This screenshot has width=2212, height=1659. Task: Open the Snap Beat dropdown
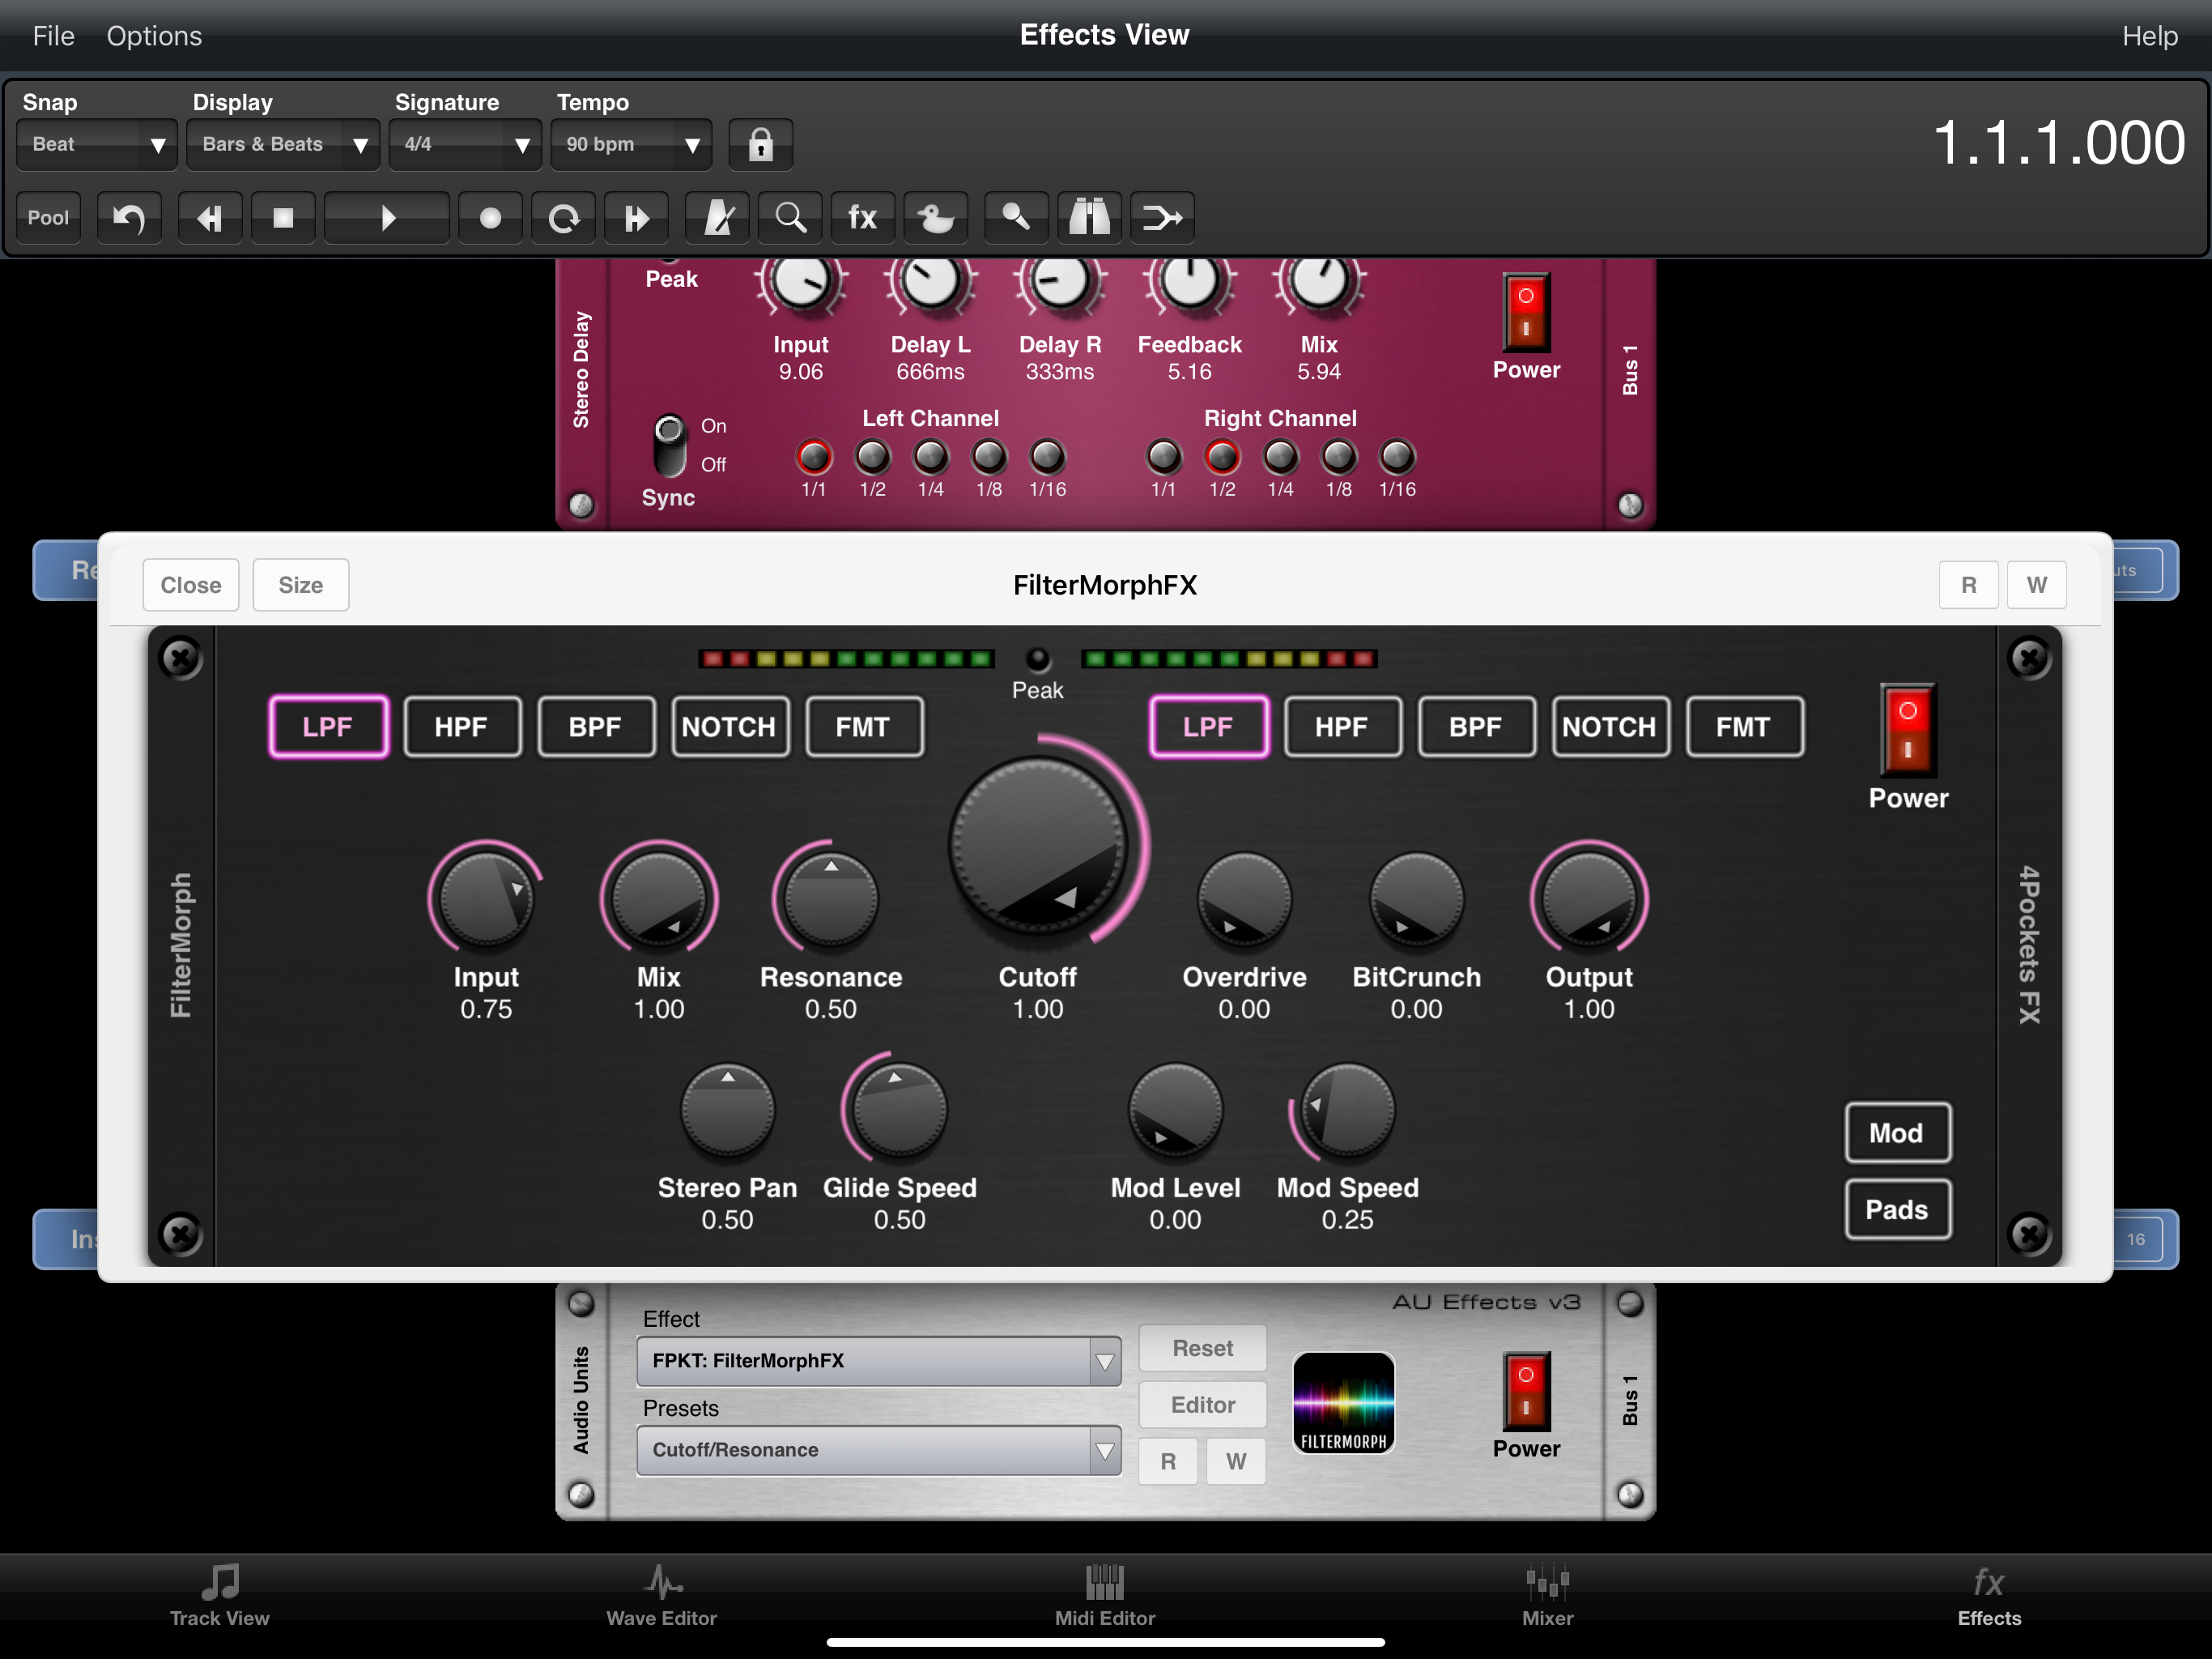pos(97,144)
